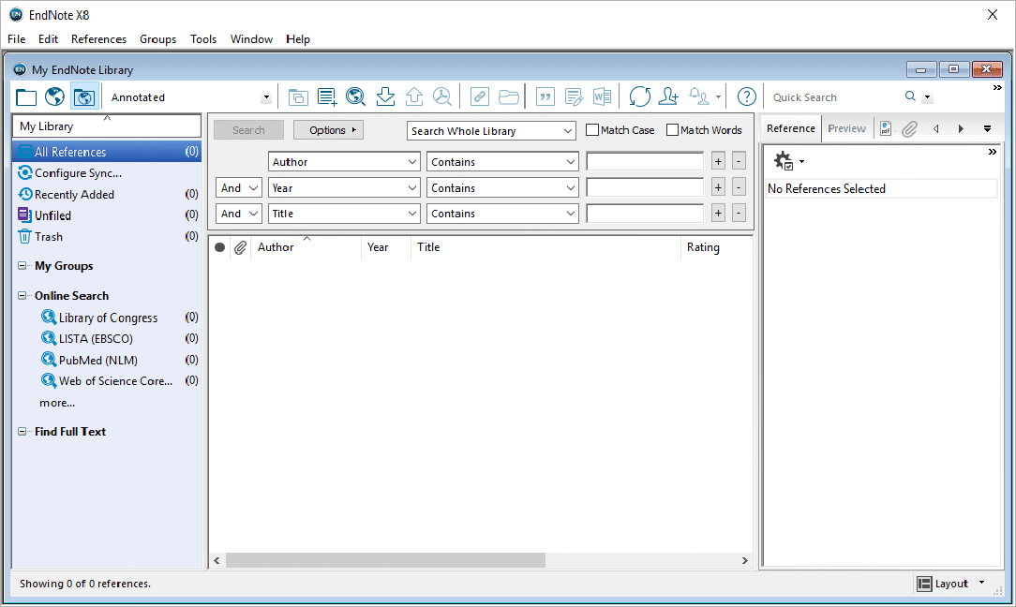
Task: Enable the Match Words checkbox
Action: [672, 130]
